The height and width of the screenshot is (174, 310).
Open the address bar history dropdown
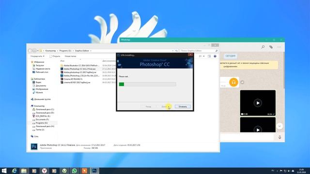(x=173, y=51)
